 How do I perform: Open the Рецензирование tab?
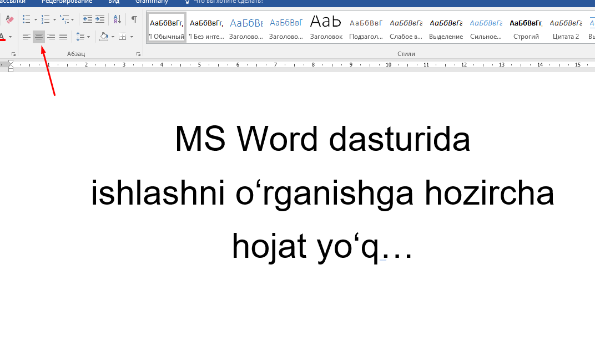point(67,2)
